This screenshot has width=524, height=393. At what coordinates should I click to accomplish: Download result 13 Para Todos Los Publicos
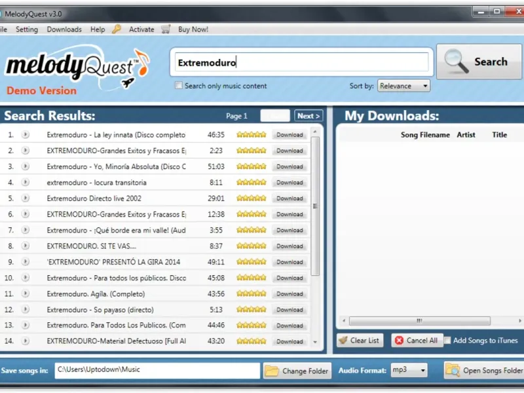(290, 325)
